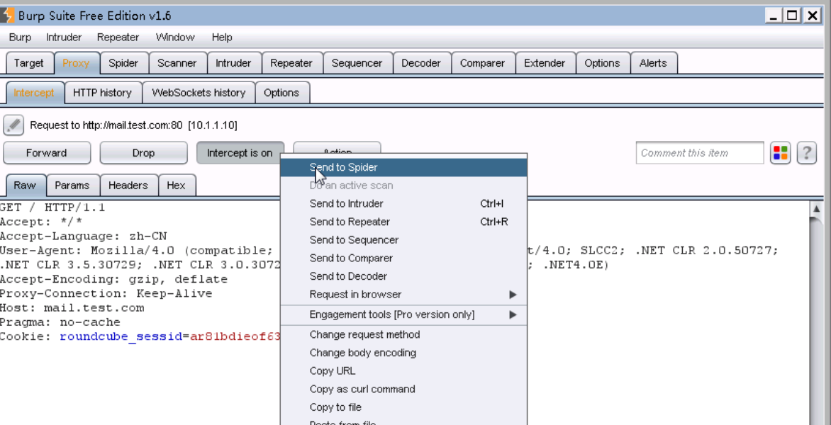Open the Repeater menu in menu bar
This screenshot has height=425, width=831.
click(x=118, y=37)
